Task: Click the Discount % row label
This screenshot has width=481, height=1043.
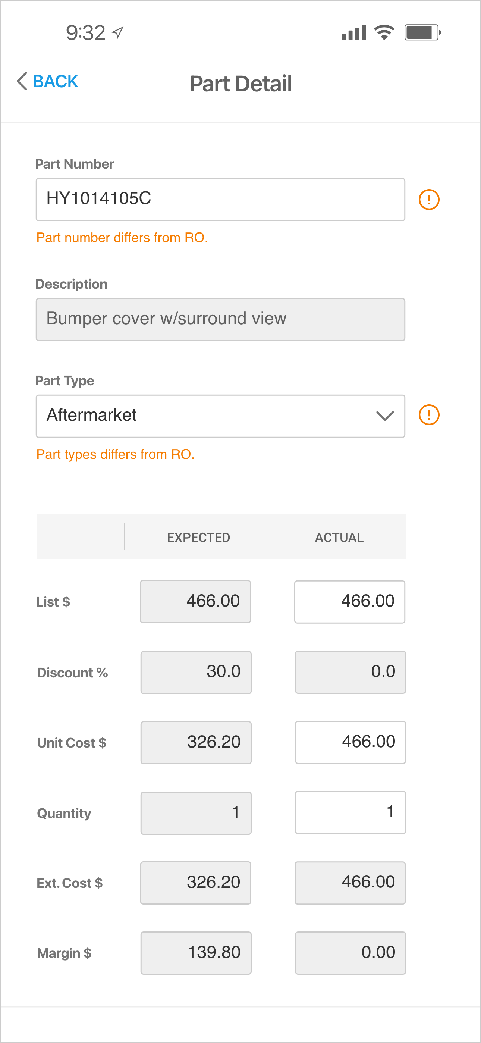Action: pos(72,673)
